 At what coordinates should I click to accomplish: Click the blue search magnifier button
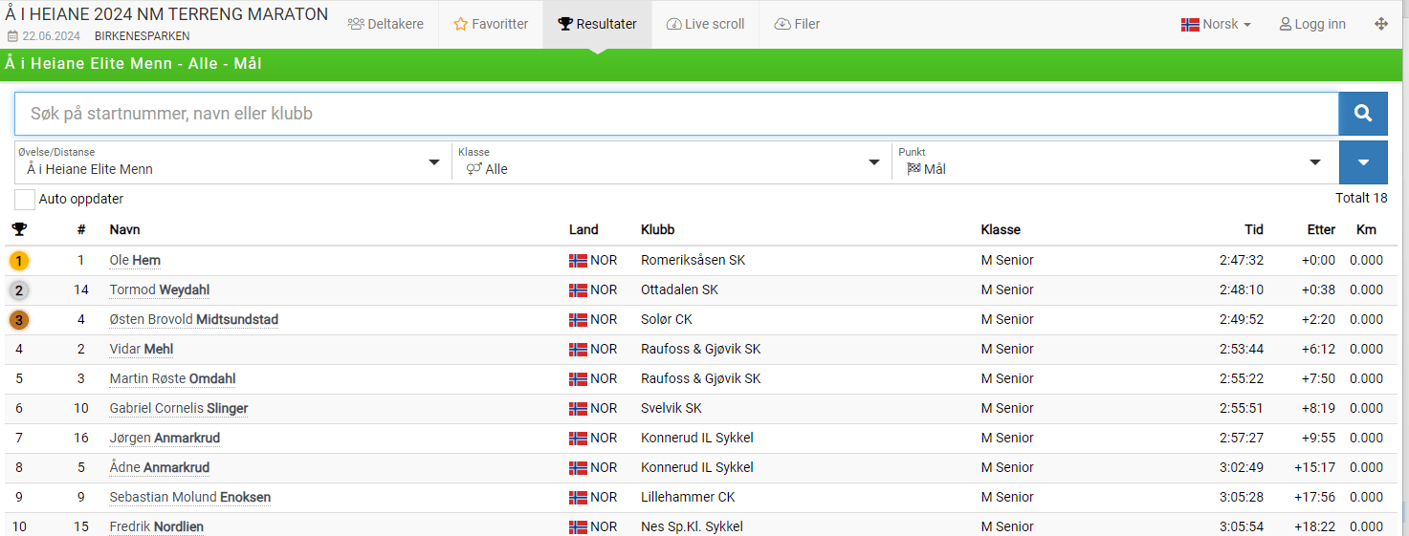(1362, 114)
